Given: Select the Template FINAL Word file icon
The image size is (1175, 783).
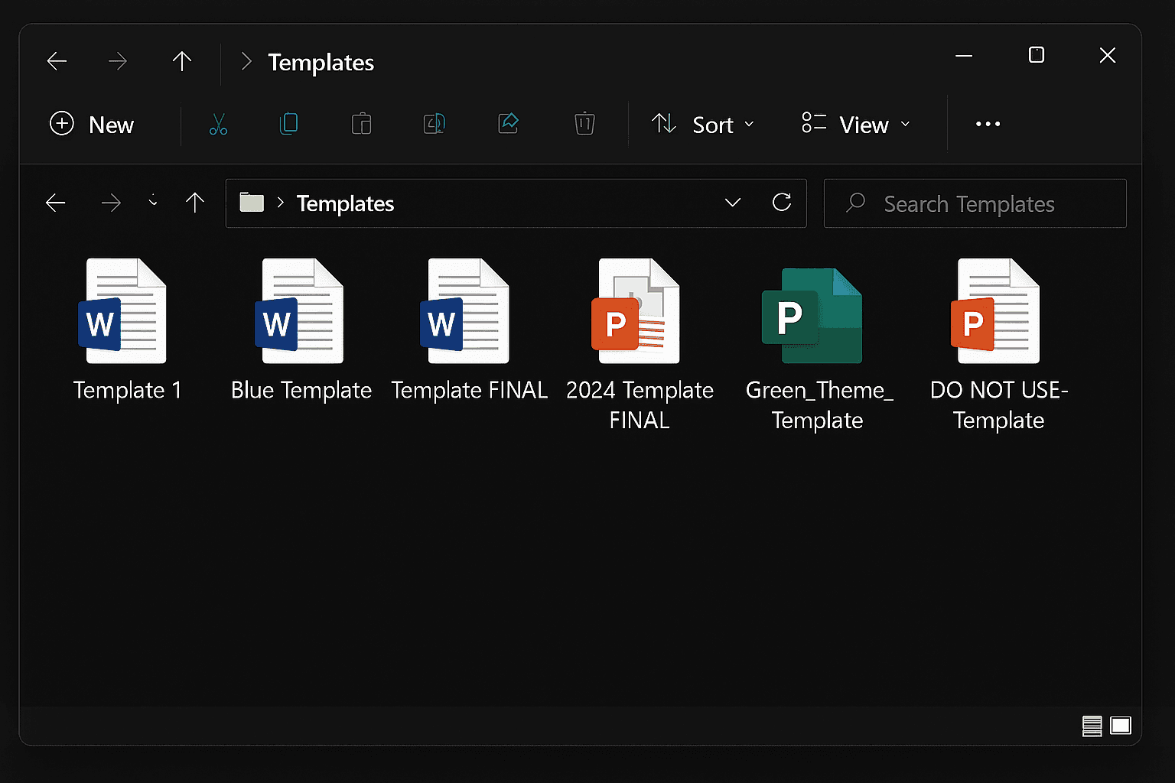Looking at the screenshot, I should tap(464, 311).
